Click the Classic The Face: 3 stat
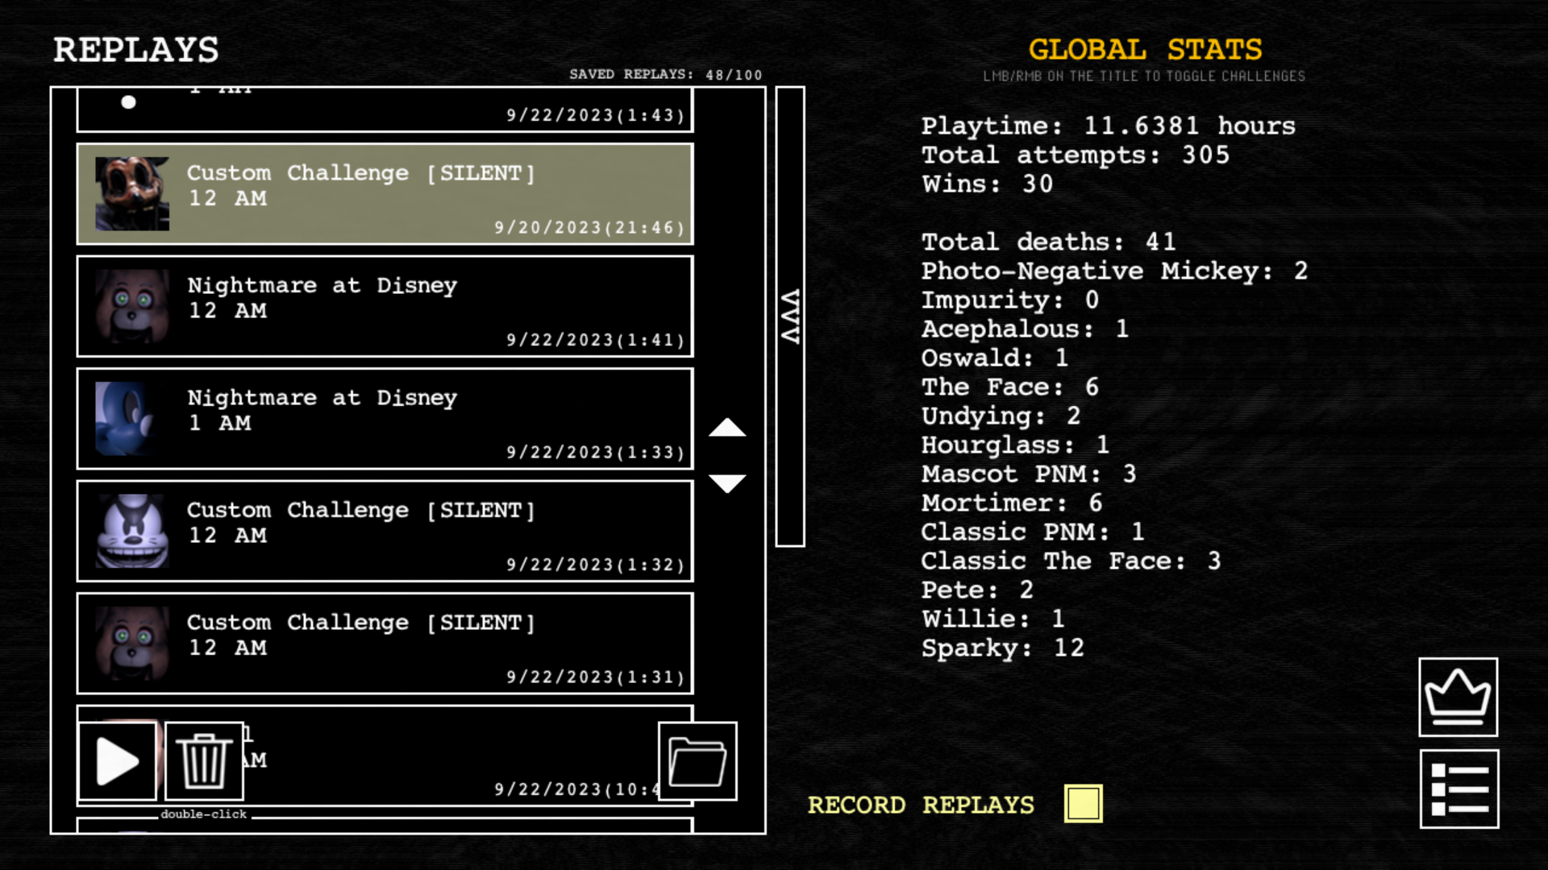Viewport: 1548px width, 870px height. click(1071, 561)
